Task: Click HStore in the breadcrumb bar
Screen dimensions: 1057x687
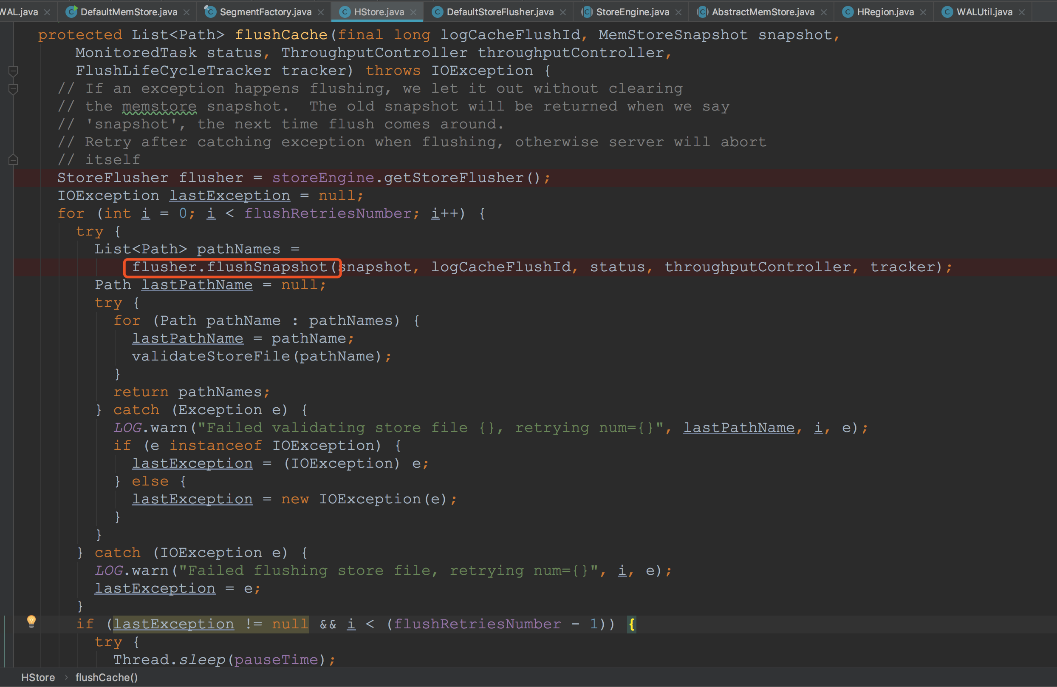Action: click(x=38, y=677)
